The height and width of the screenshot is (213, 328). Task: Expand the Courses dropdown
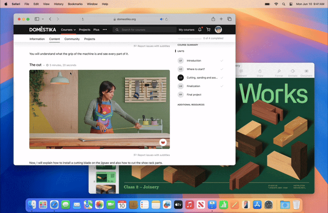[x=68, y=30]
